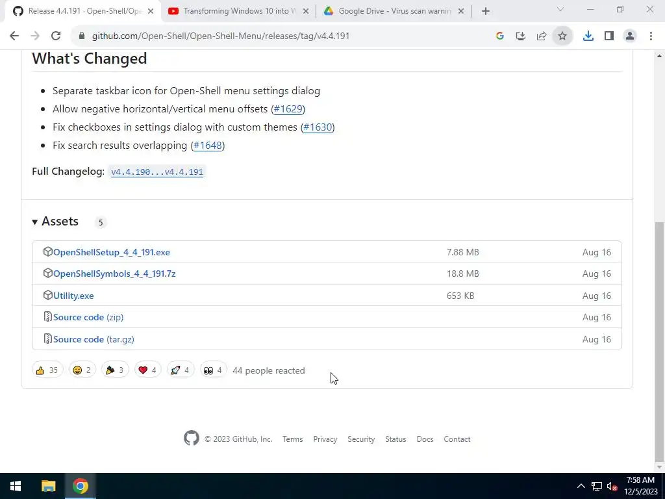Open the Contact footer link

[x=457, y=439]
